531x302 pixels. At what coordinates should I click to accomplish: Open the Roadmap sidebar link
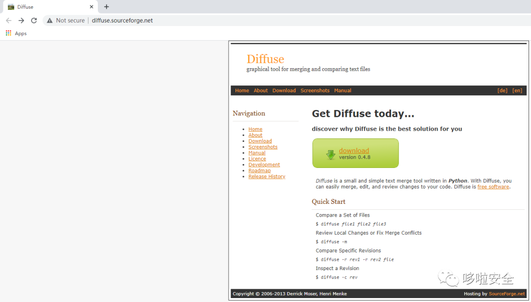pos(260,170)
